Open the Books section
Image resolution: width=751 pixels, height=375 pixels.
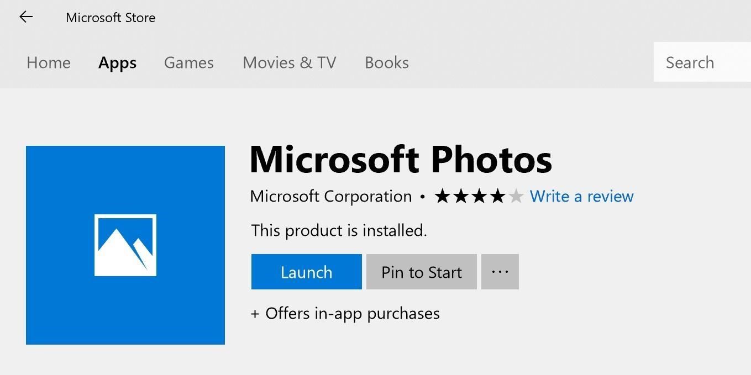coord(386,62)
